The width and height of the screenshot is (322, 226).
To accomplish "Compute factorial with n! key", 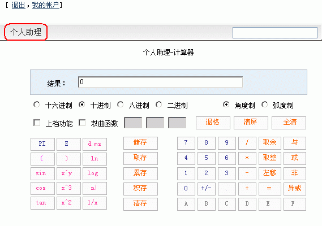I will [x=95, y=188].
